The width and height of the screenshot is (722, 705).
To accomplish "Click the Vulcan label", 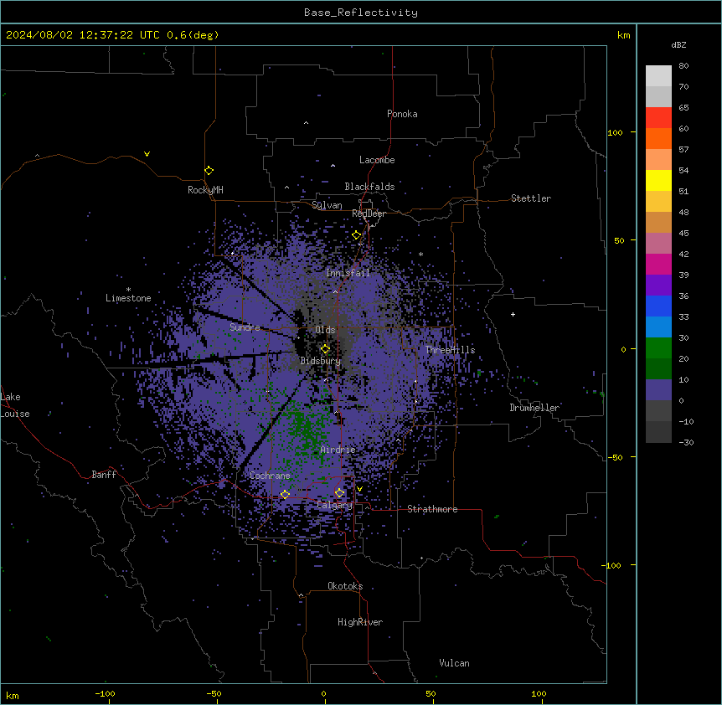I will 454,663.
